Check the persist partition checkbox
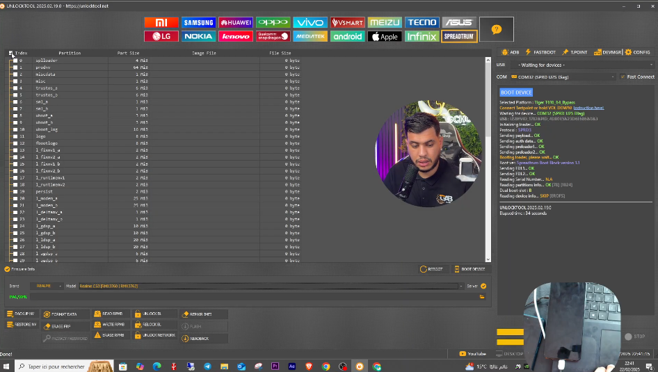The image size is (658, 372). pos(15,192)
